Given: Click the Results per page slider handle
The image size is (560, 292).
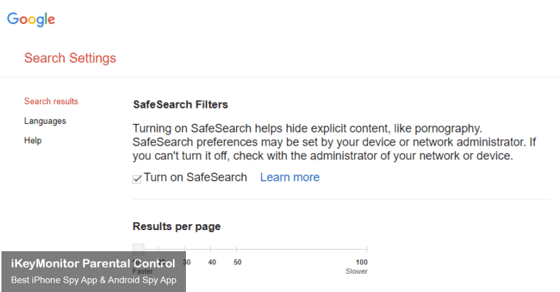Looking at the screenshot, I should (x=139, y=249).
